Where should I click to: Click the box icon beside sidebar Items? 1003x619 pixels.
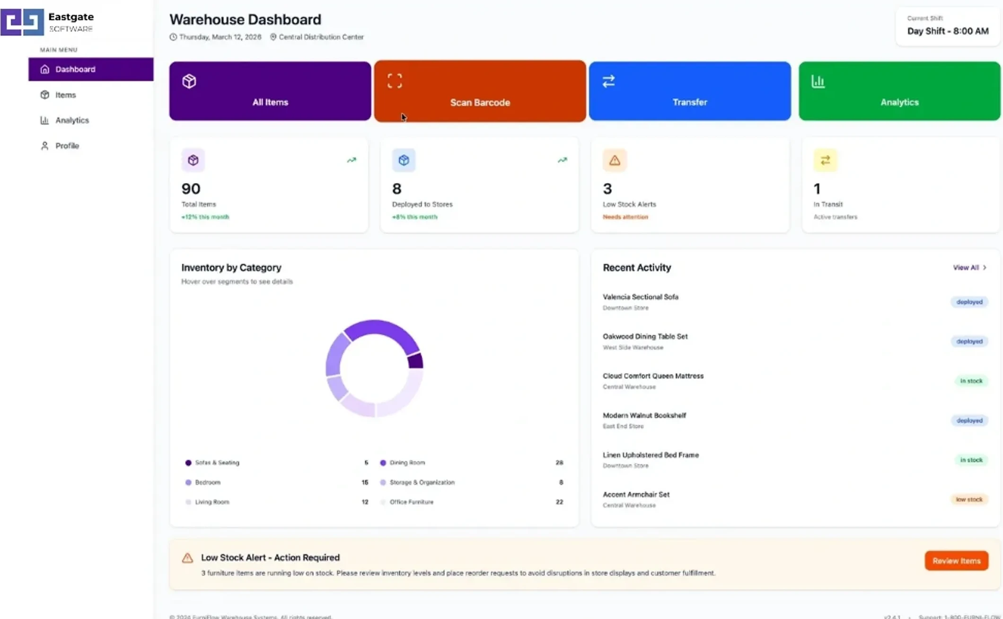44,95
